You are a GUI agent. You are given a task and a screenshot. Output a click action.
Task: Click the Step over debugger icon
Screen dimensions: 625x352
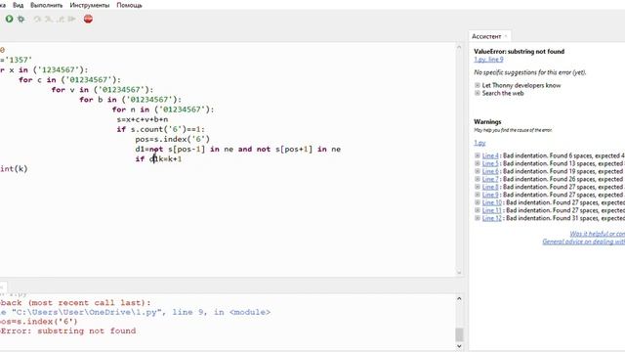point(37,19)
